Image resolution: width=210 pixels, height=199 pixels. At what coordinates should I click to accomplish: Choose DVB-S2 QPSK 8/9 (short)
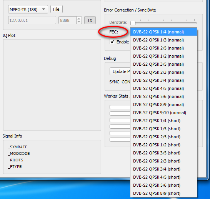coord(163,193)
